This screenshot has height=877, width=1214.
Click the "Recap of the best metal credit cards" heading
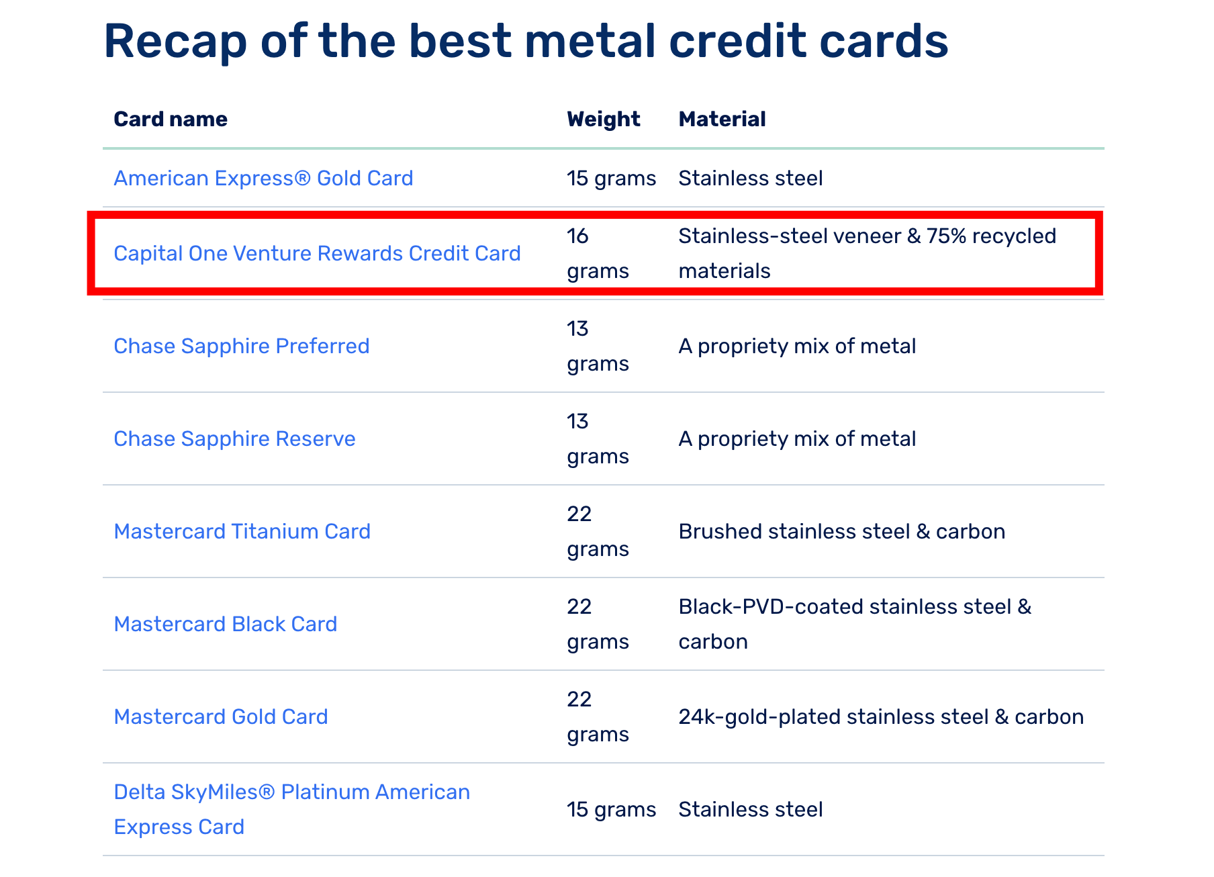[x=526, y=41]
